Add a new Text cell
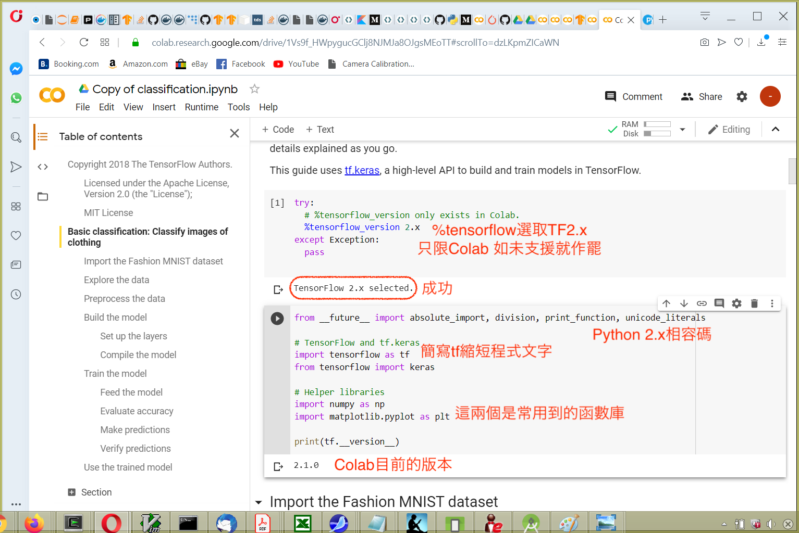This screenshot has width=799, height=533. pyautogui.click(x=319, y=129)
